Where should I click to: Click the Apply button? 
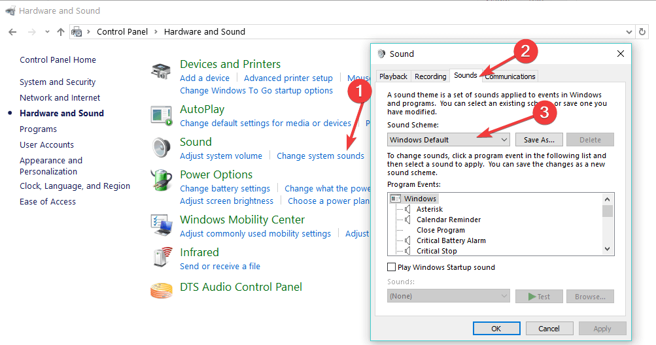click(602, 329)
